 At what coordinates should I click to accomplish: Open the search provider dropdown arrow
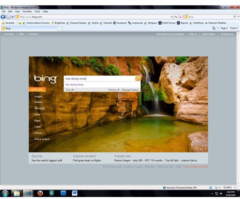pyautogui.click(x=238, y=17)
